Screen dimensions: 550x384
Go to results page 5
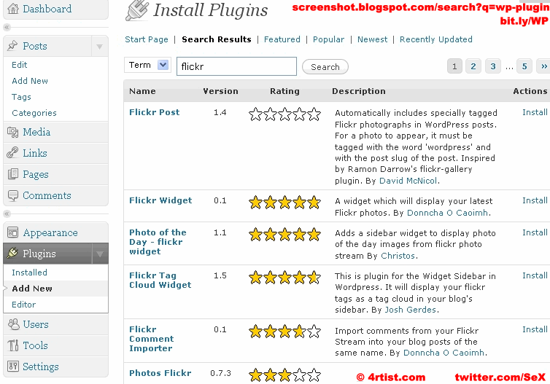pyautogui.click(x=524, y=66)
